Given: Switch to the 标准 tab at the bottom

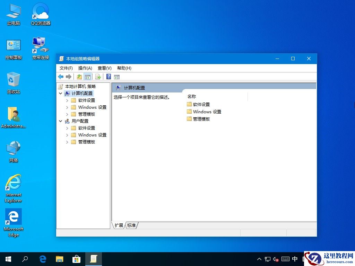Looking at the screenshot, I should coord(131,225).
